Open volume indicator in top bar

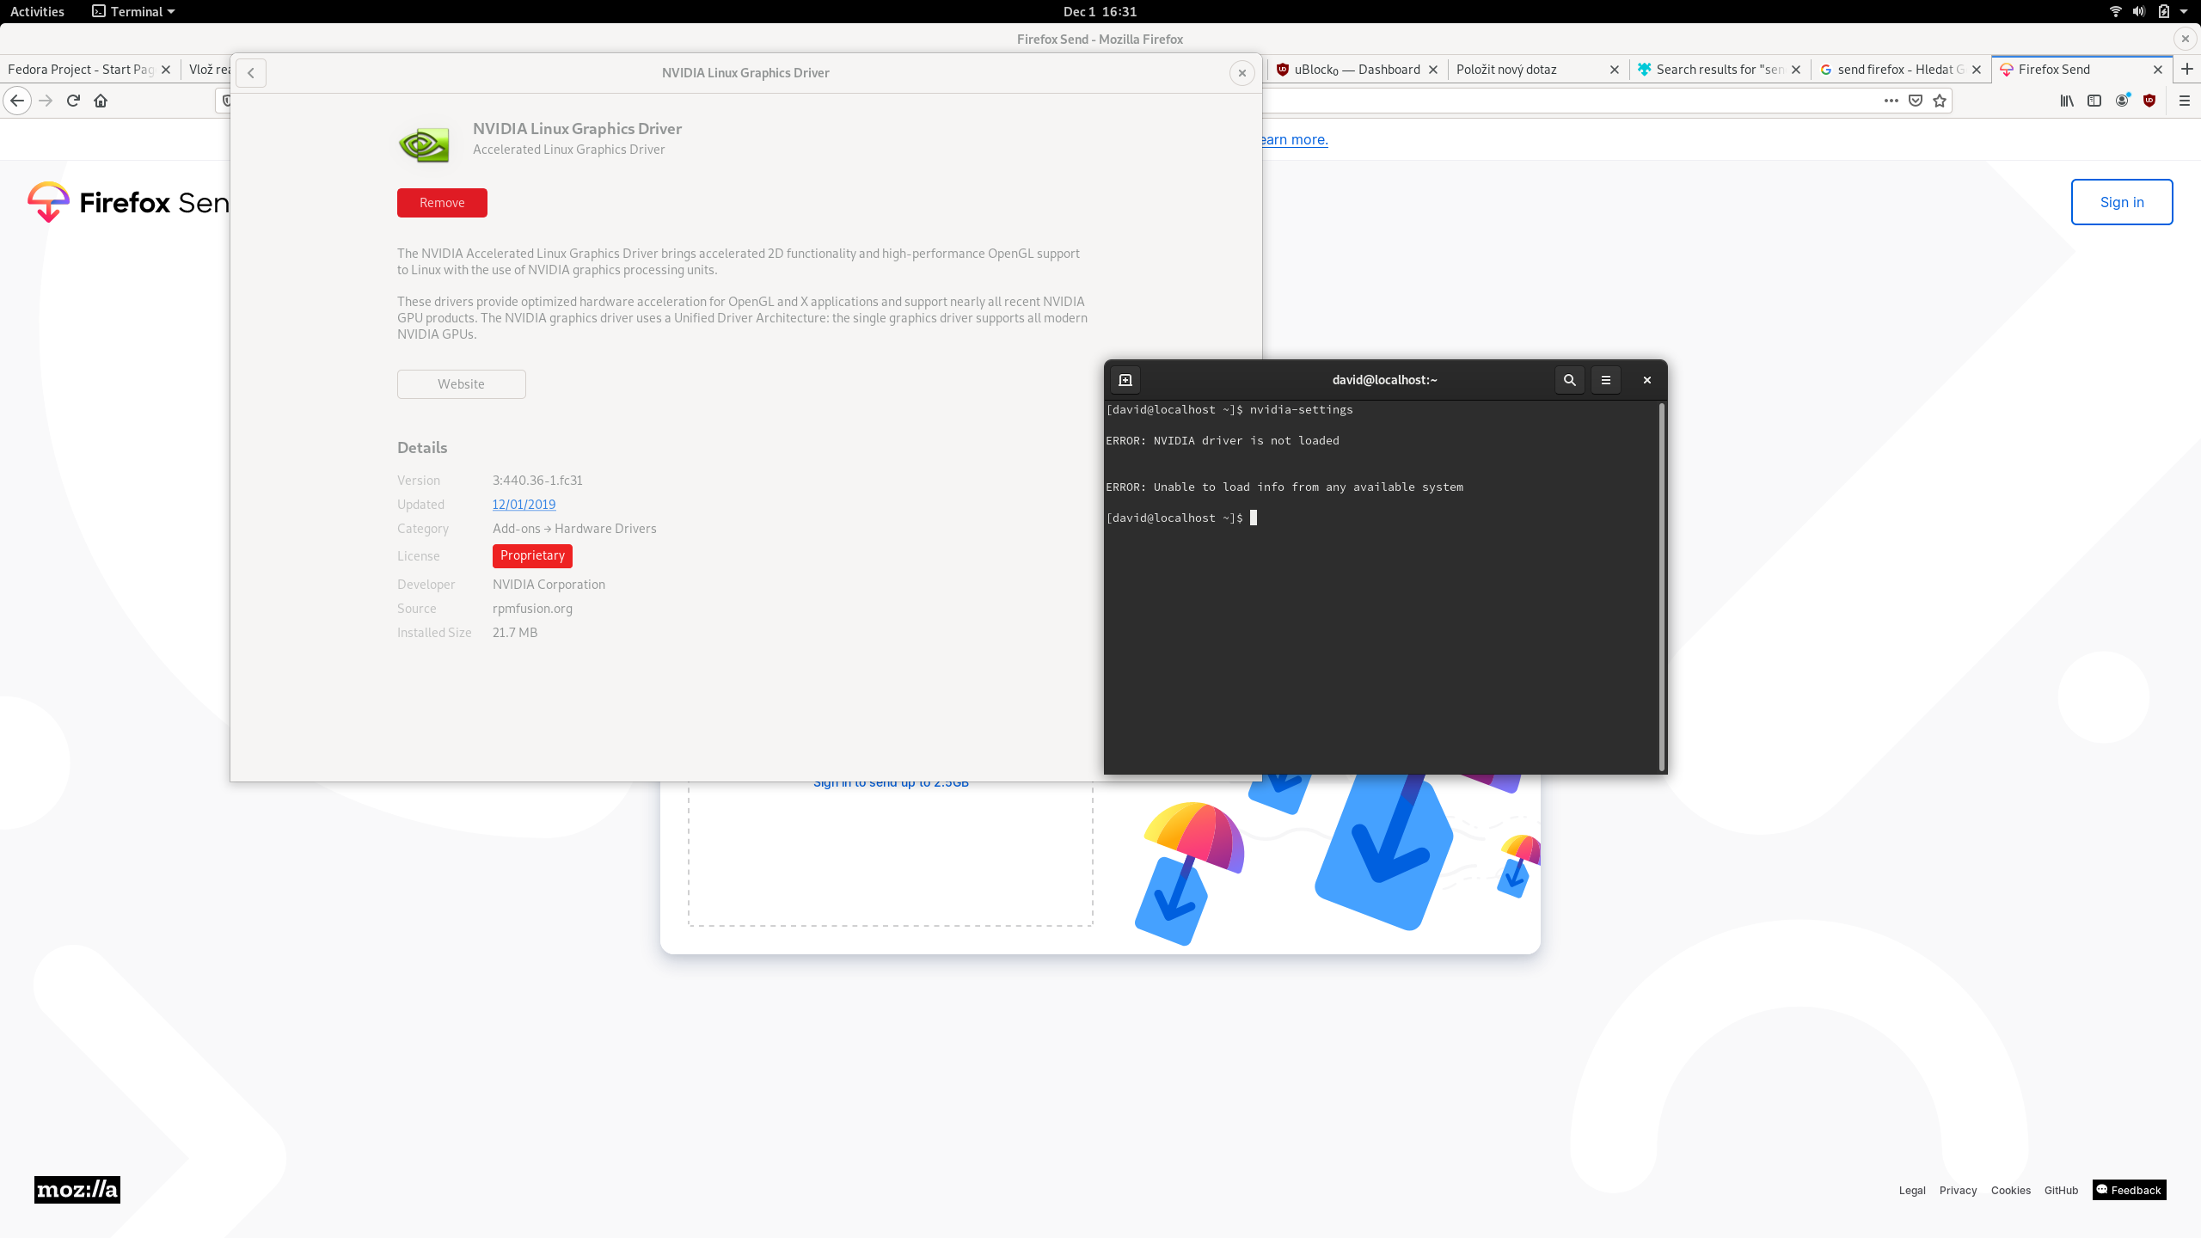[2139, 11]
